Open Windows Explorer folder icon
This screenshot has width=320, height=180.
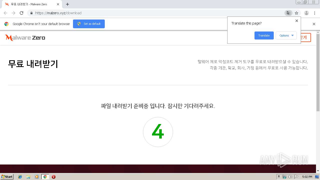(28, 177)
